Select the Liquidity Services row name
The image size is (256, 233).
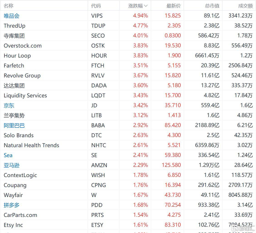coord(25,96)
